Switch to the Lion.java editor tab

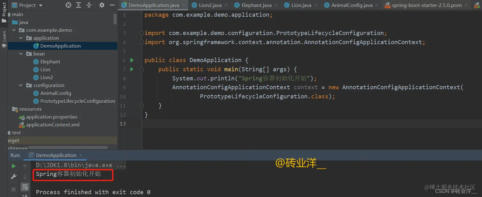coord(301,5)
